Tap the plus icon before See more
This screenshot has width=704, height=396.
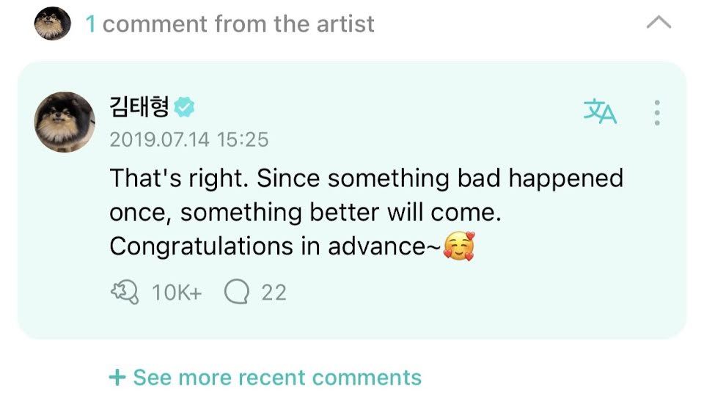pyautogui.click(x=117, y=378)
